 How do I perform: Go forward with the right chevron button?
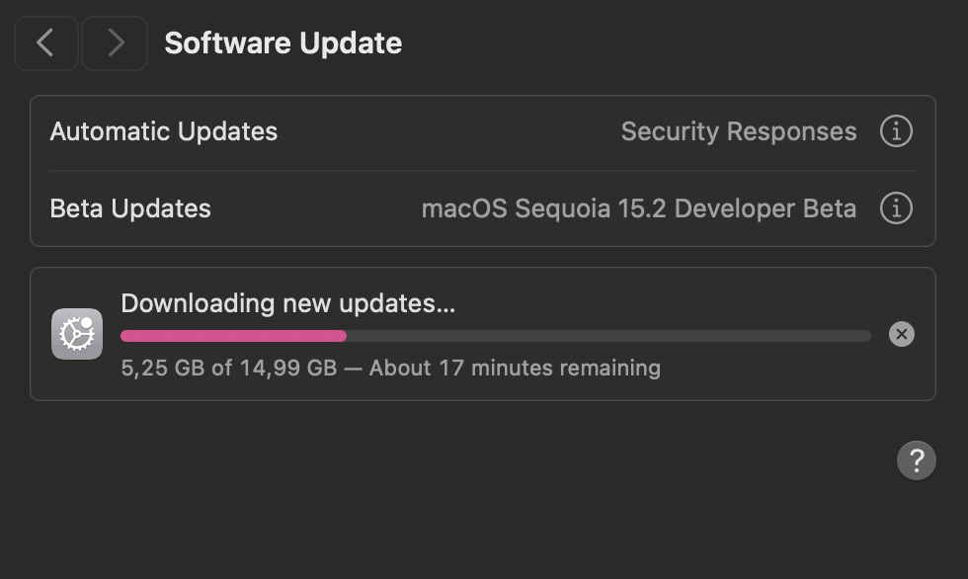point(115,43)
